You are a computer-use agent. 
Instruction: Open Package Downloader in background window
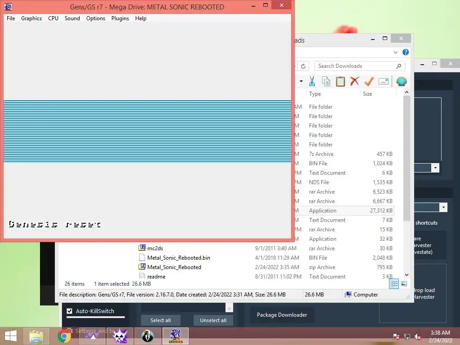282,315
